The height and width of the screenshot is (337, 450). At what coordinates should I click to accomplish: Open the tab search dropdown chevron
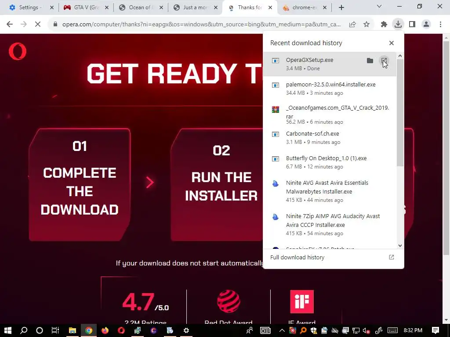tap(379, 6)
